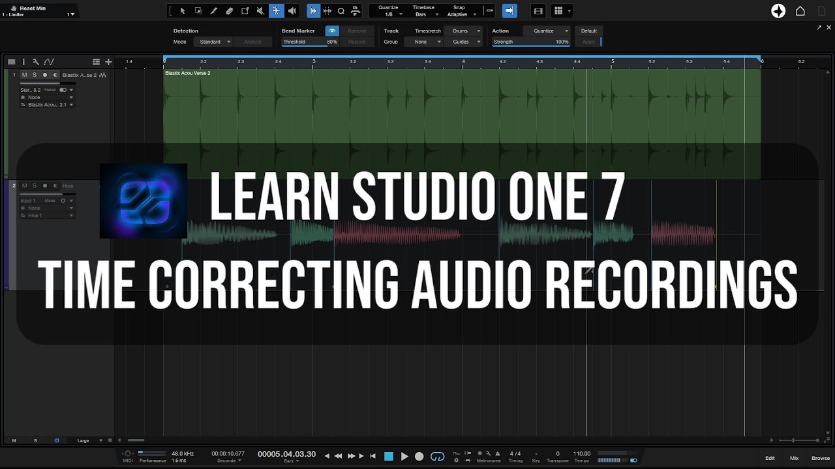835x469 pixels.
Task: Click Global Mute M at bottom left
Action: (x=14, y=440)
